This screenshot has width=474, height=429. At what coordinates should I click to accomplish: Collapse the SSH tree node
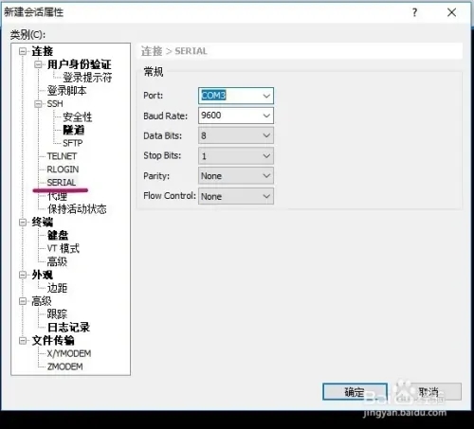(38, 103)
